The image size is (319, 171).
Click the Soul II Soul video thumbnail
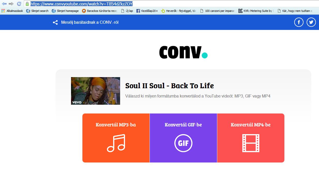(96, 91)
